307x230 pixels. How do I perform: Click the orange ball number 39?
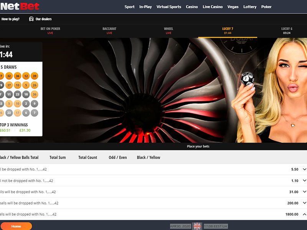pyautogui.click(x=35, y=76)
